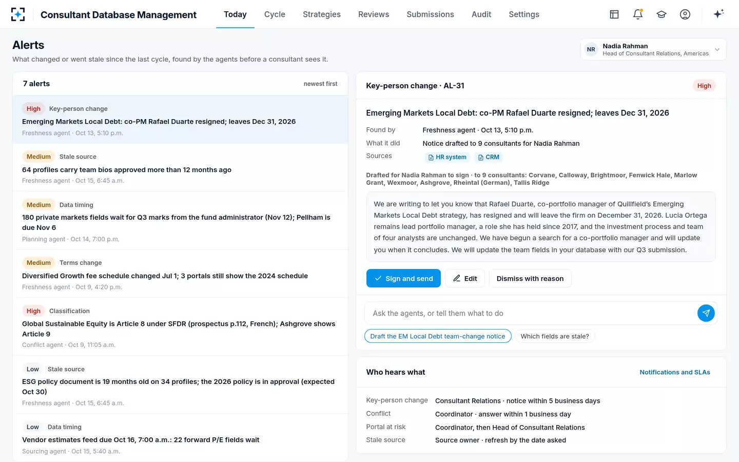The height and width of the screenshot is (462, 739).
Task: Focus the Ask the agents input field
Action: (x=531, y=313)
